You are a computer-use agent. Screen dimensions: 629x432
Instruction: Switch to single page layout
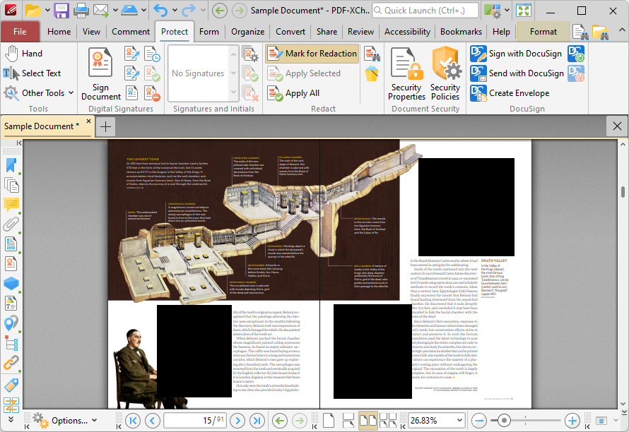[329, 421]
